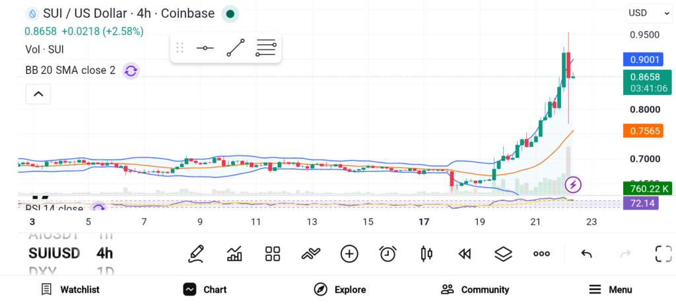Open the object tree layers icon
The width and height of the screenshot is (676, 304).
(503, 254)
